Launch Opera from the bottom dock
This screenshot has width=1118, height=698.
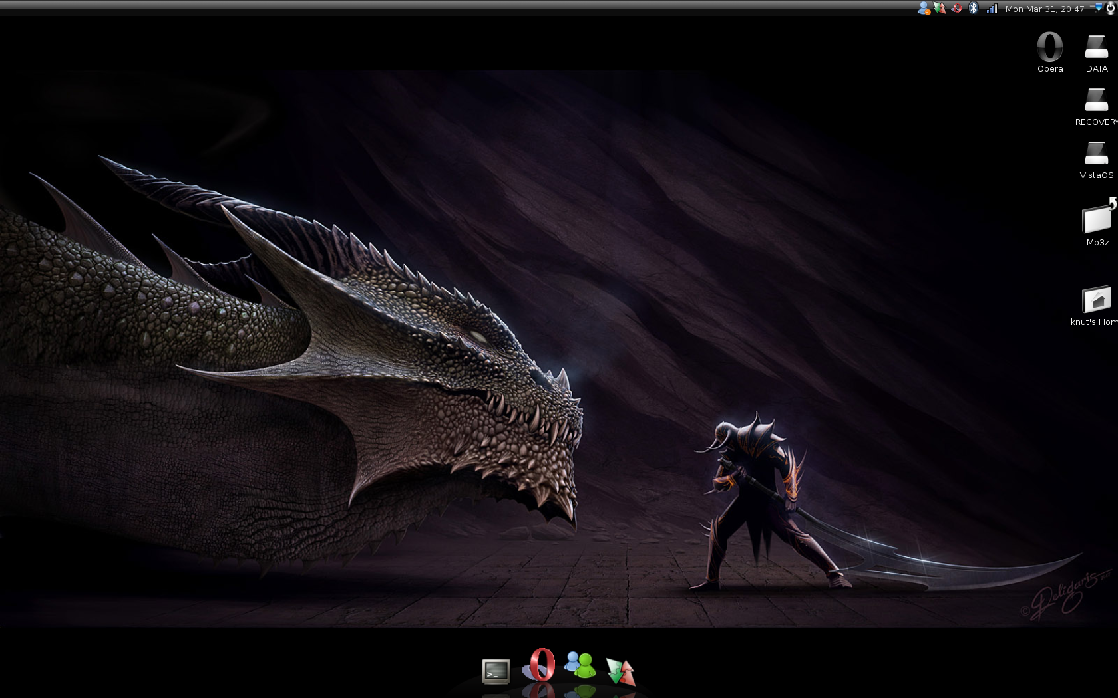click(540, 665)
